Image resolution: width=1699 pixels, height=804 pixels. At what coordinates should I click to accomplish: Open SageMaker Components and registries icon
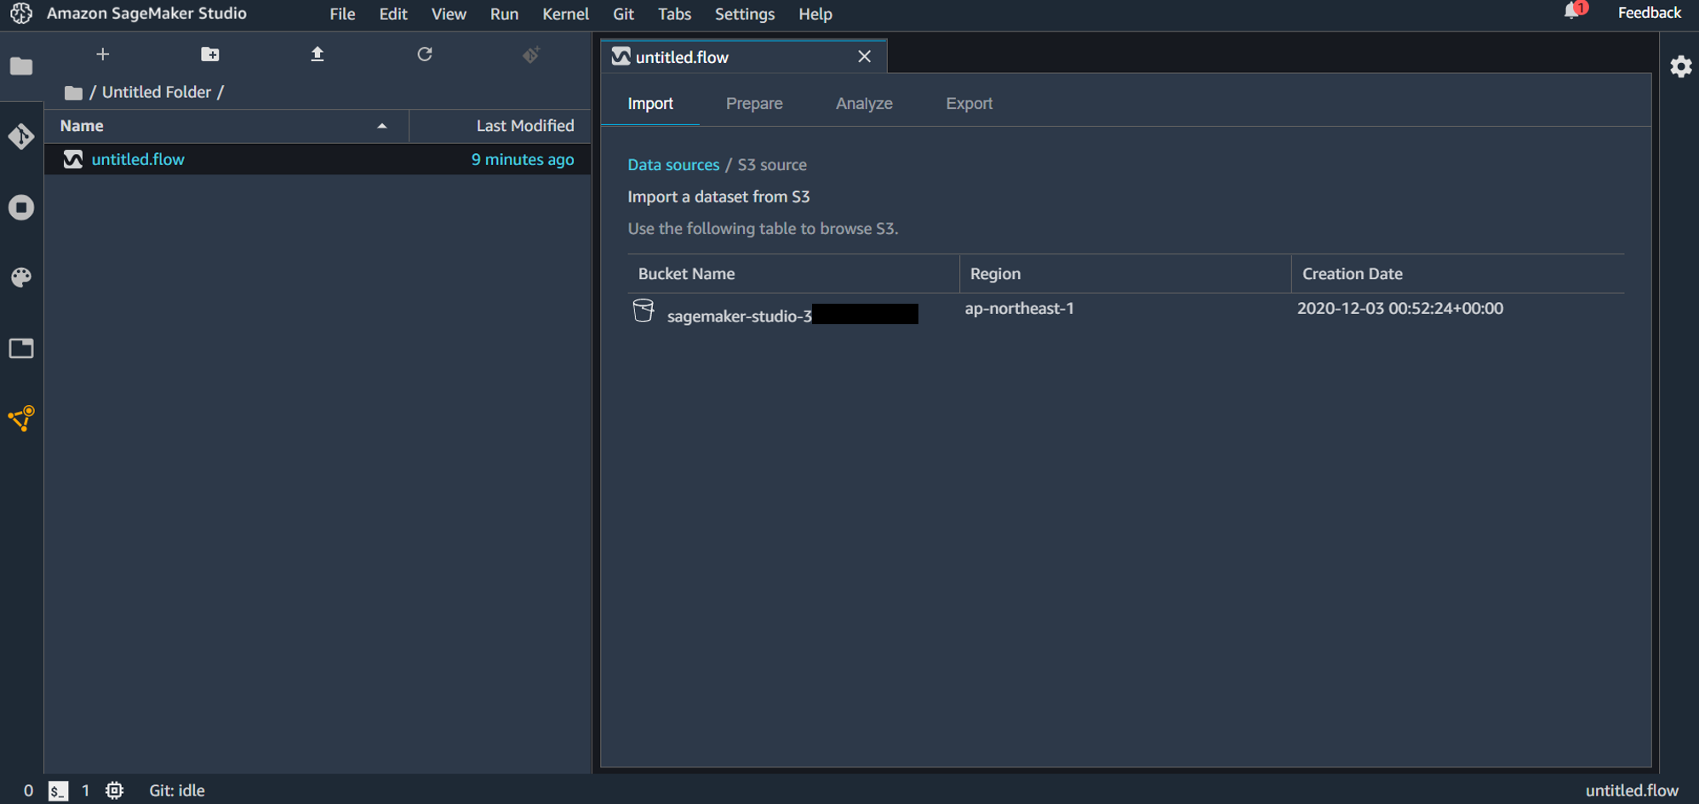click(21, 418)
